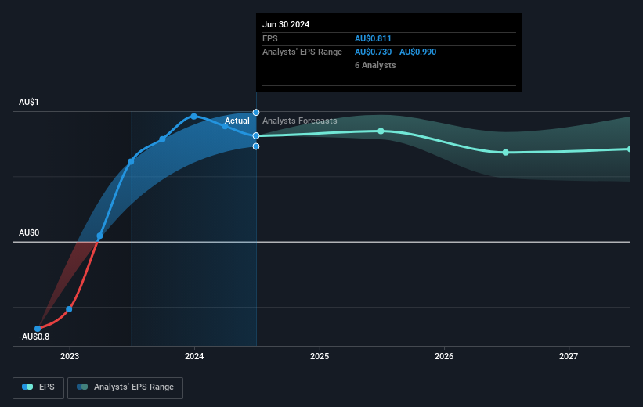The height and width of the screenshot is (407, 643).
Task: Select the late-2023 EPS data point
Action: click(x=162, y=139)
